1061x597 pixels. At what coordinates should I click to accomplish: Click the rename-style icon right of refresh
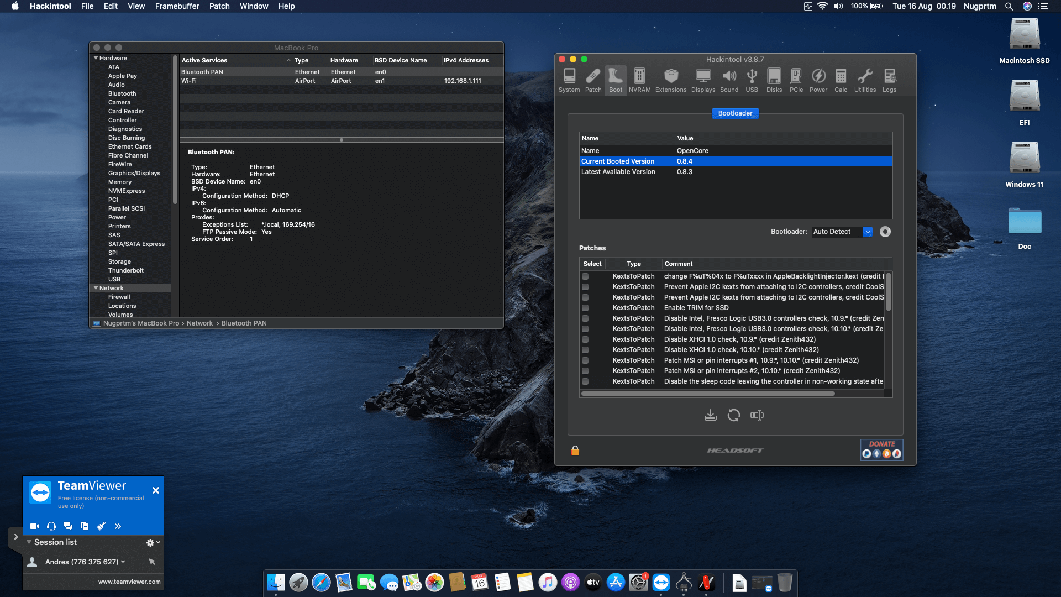[757, 415]
